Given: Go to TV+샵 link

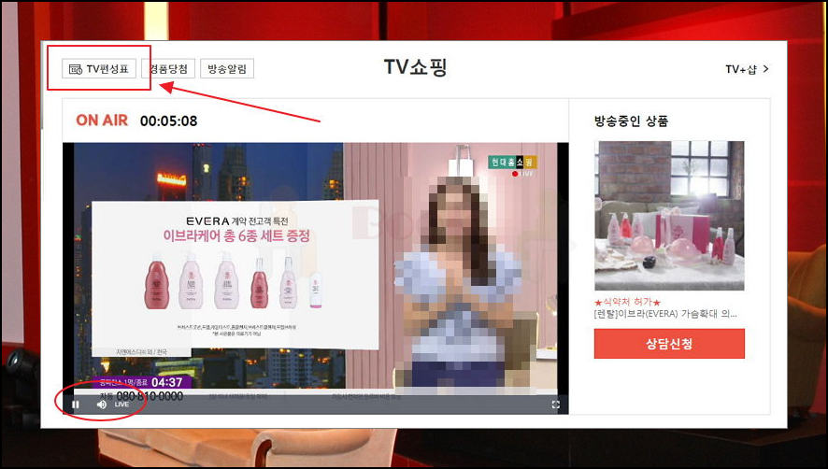Looking at the screenshot, I should tap(747, 69).
